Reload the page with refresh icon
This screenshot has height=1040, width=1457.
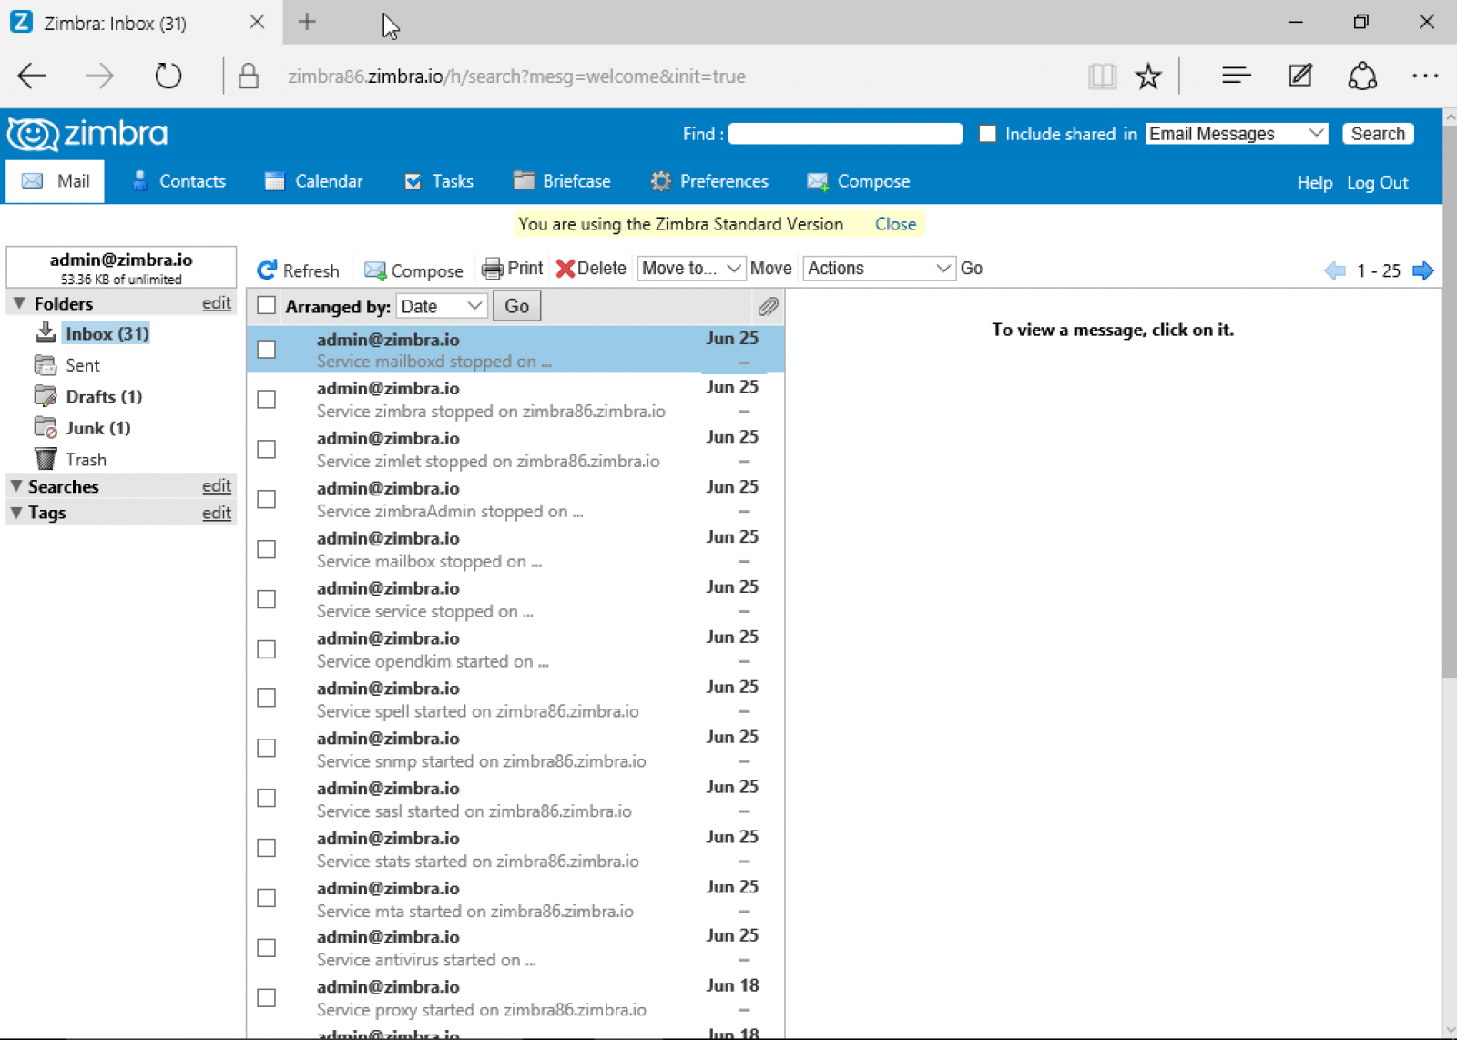point(168,76)
